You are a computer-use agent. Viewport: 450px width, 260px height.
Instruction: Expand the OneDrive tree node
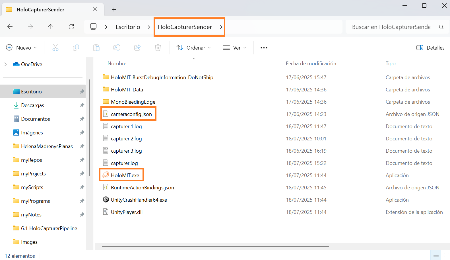pyautogui.click(x=6, y=64)
